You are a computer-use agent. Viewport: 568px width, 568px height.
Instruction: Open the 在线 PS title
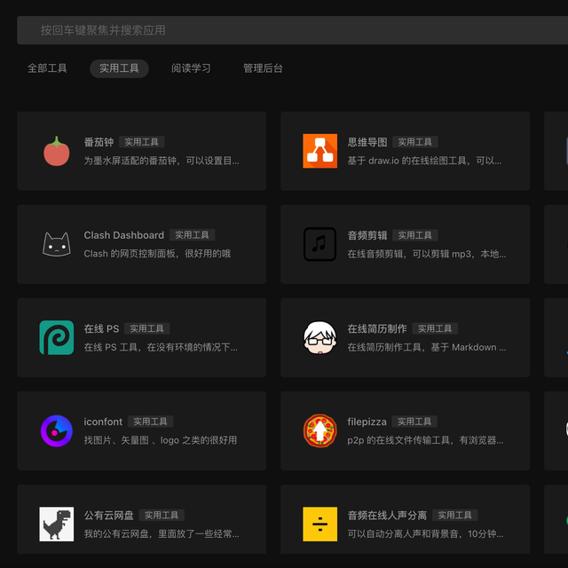101,328
